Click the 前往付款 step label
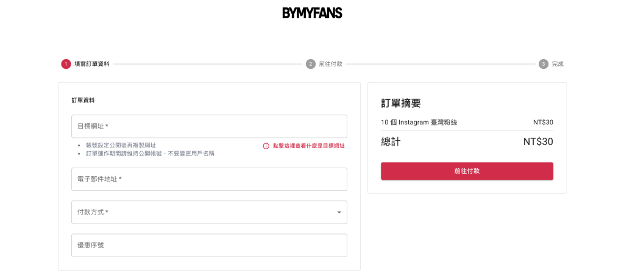The width and height of the screenshot is (624, 273). click(x=330, y=64)
